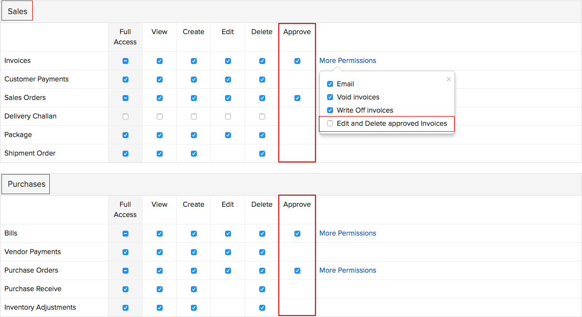Viewport: 582px width, 317px height.
Task: Toggle Approve permission for Sales Orders
Action: tap(297, 98)
